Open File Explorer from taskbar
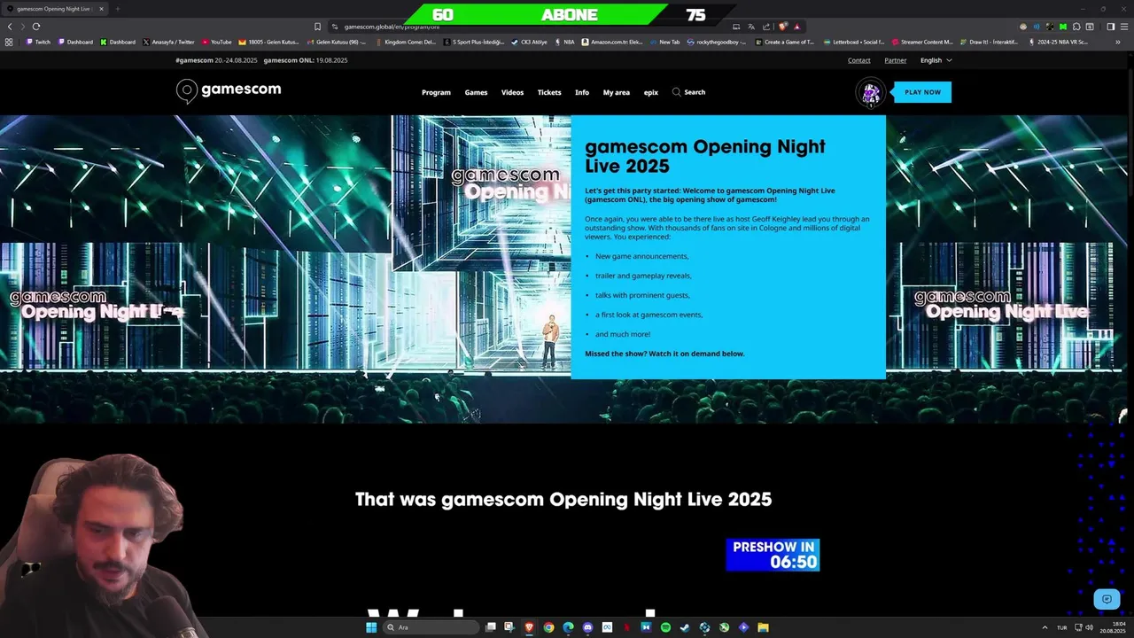Image resolution: width=1134 pixels, height=638 pixels. click(763, 627)
